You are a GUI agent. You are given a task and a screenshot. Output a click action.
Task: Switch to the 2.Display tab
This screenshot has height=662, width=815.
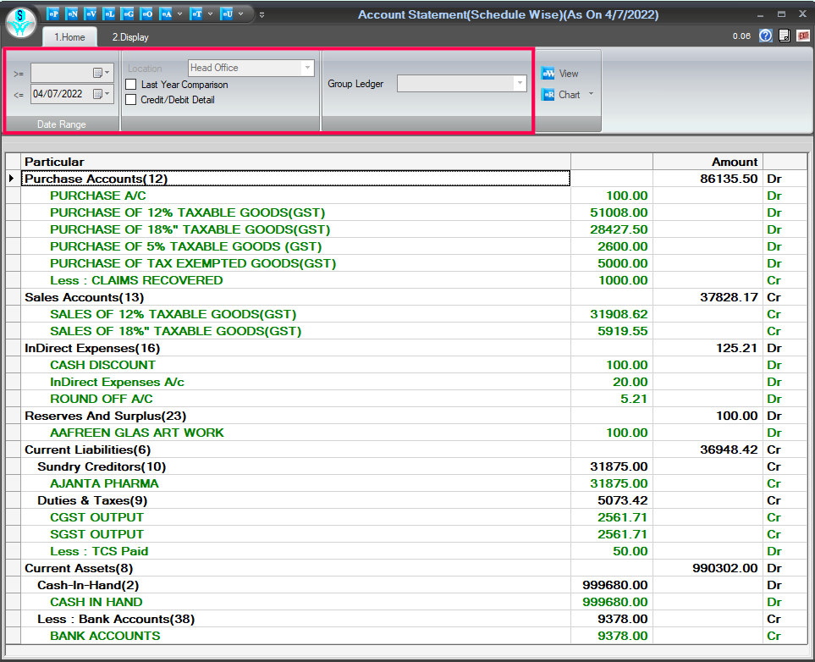click(x=129, y=37)
